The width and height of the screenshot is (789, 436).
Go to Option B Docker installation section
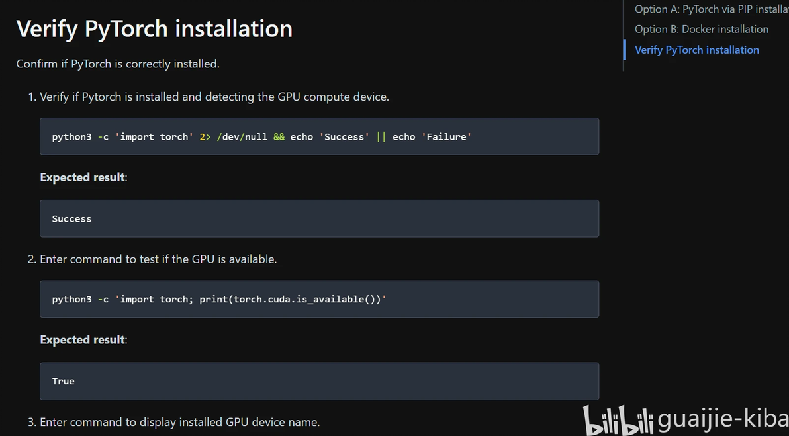pos(701,29)
